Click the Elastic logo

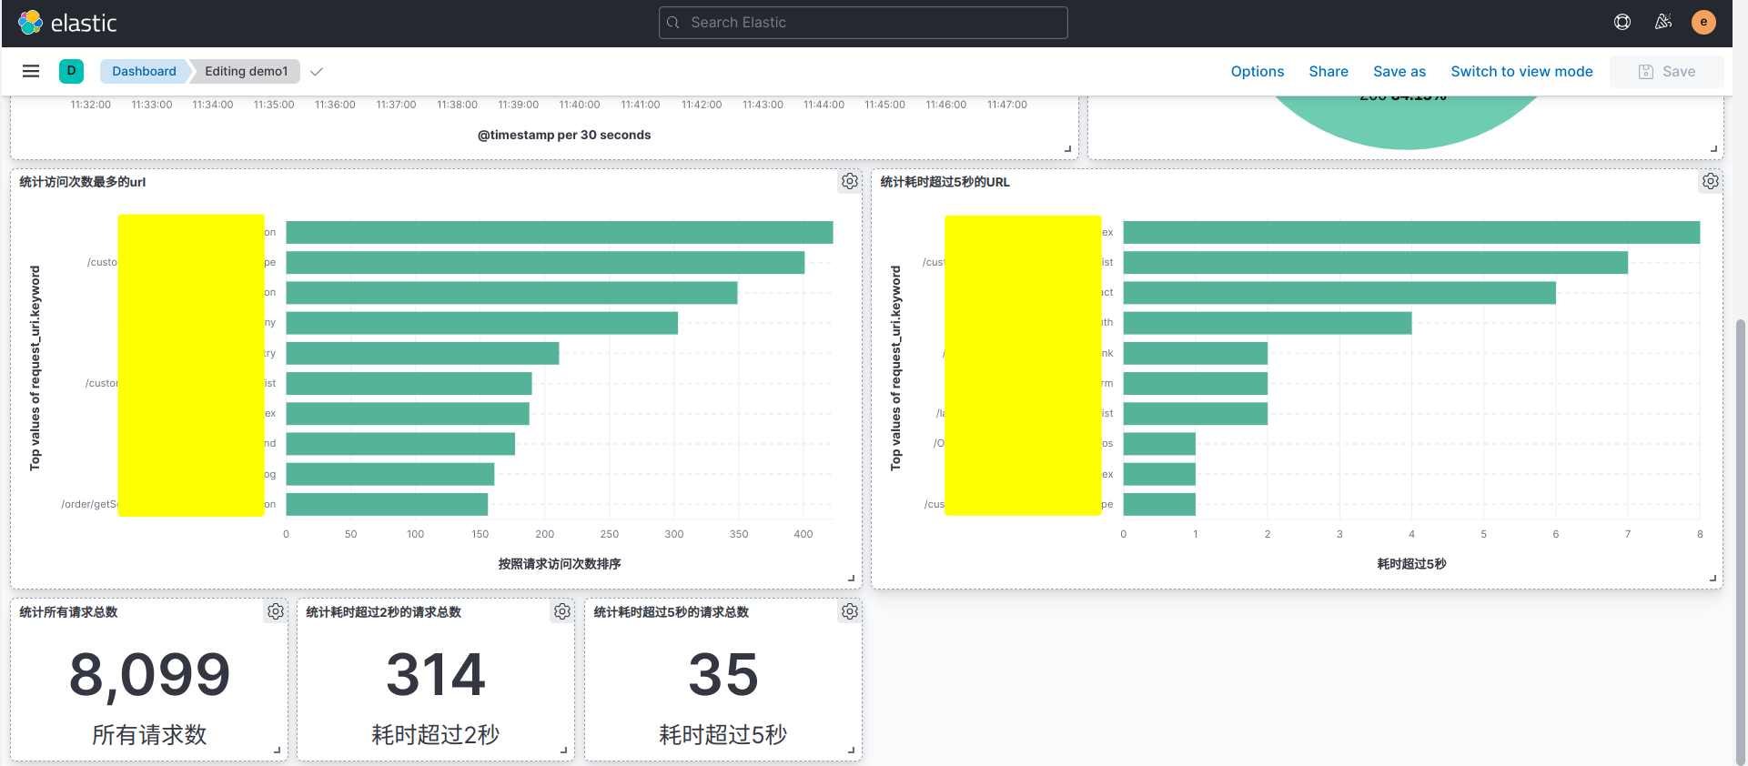pos(67,23)
